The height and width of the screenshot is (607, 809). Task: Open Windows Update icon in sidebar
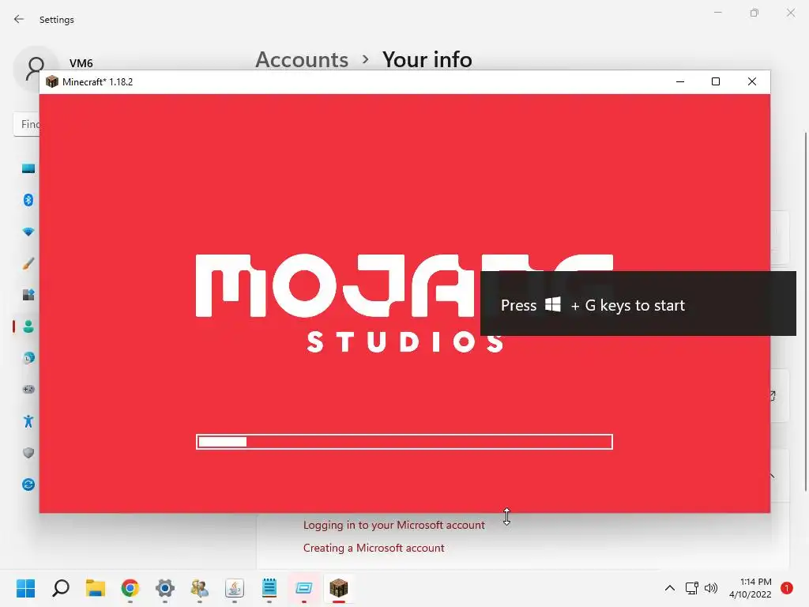[x=28, y=484]
